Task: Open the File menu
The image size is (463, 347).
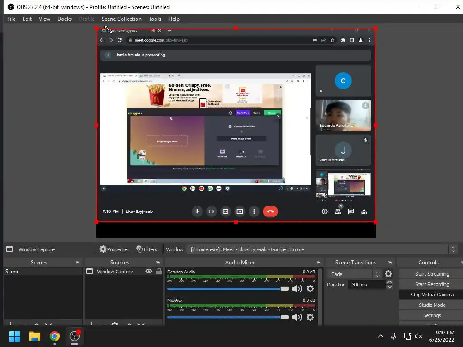Action: pos(11,19)
